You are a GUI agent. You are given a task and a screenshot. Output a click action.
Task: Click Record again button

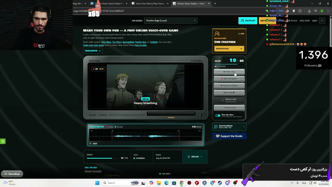(229, 79)
